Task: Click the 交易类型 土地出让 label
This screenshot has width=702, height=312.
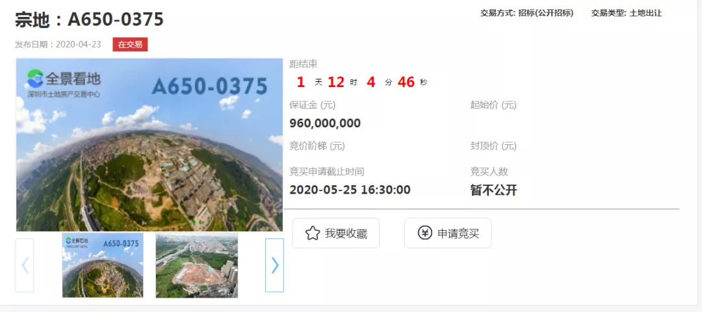Action: 627,13
